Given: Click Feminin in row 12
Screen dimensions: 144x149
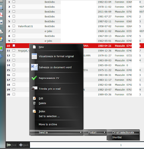Looking at the screenshot, I should point(119,56).
